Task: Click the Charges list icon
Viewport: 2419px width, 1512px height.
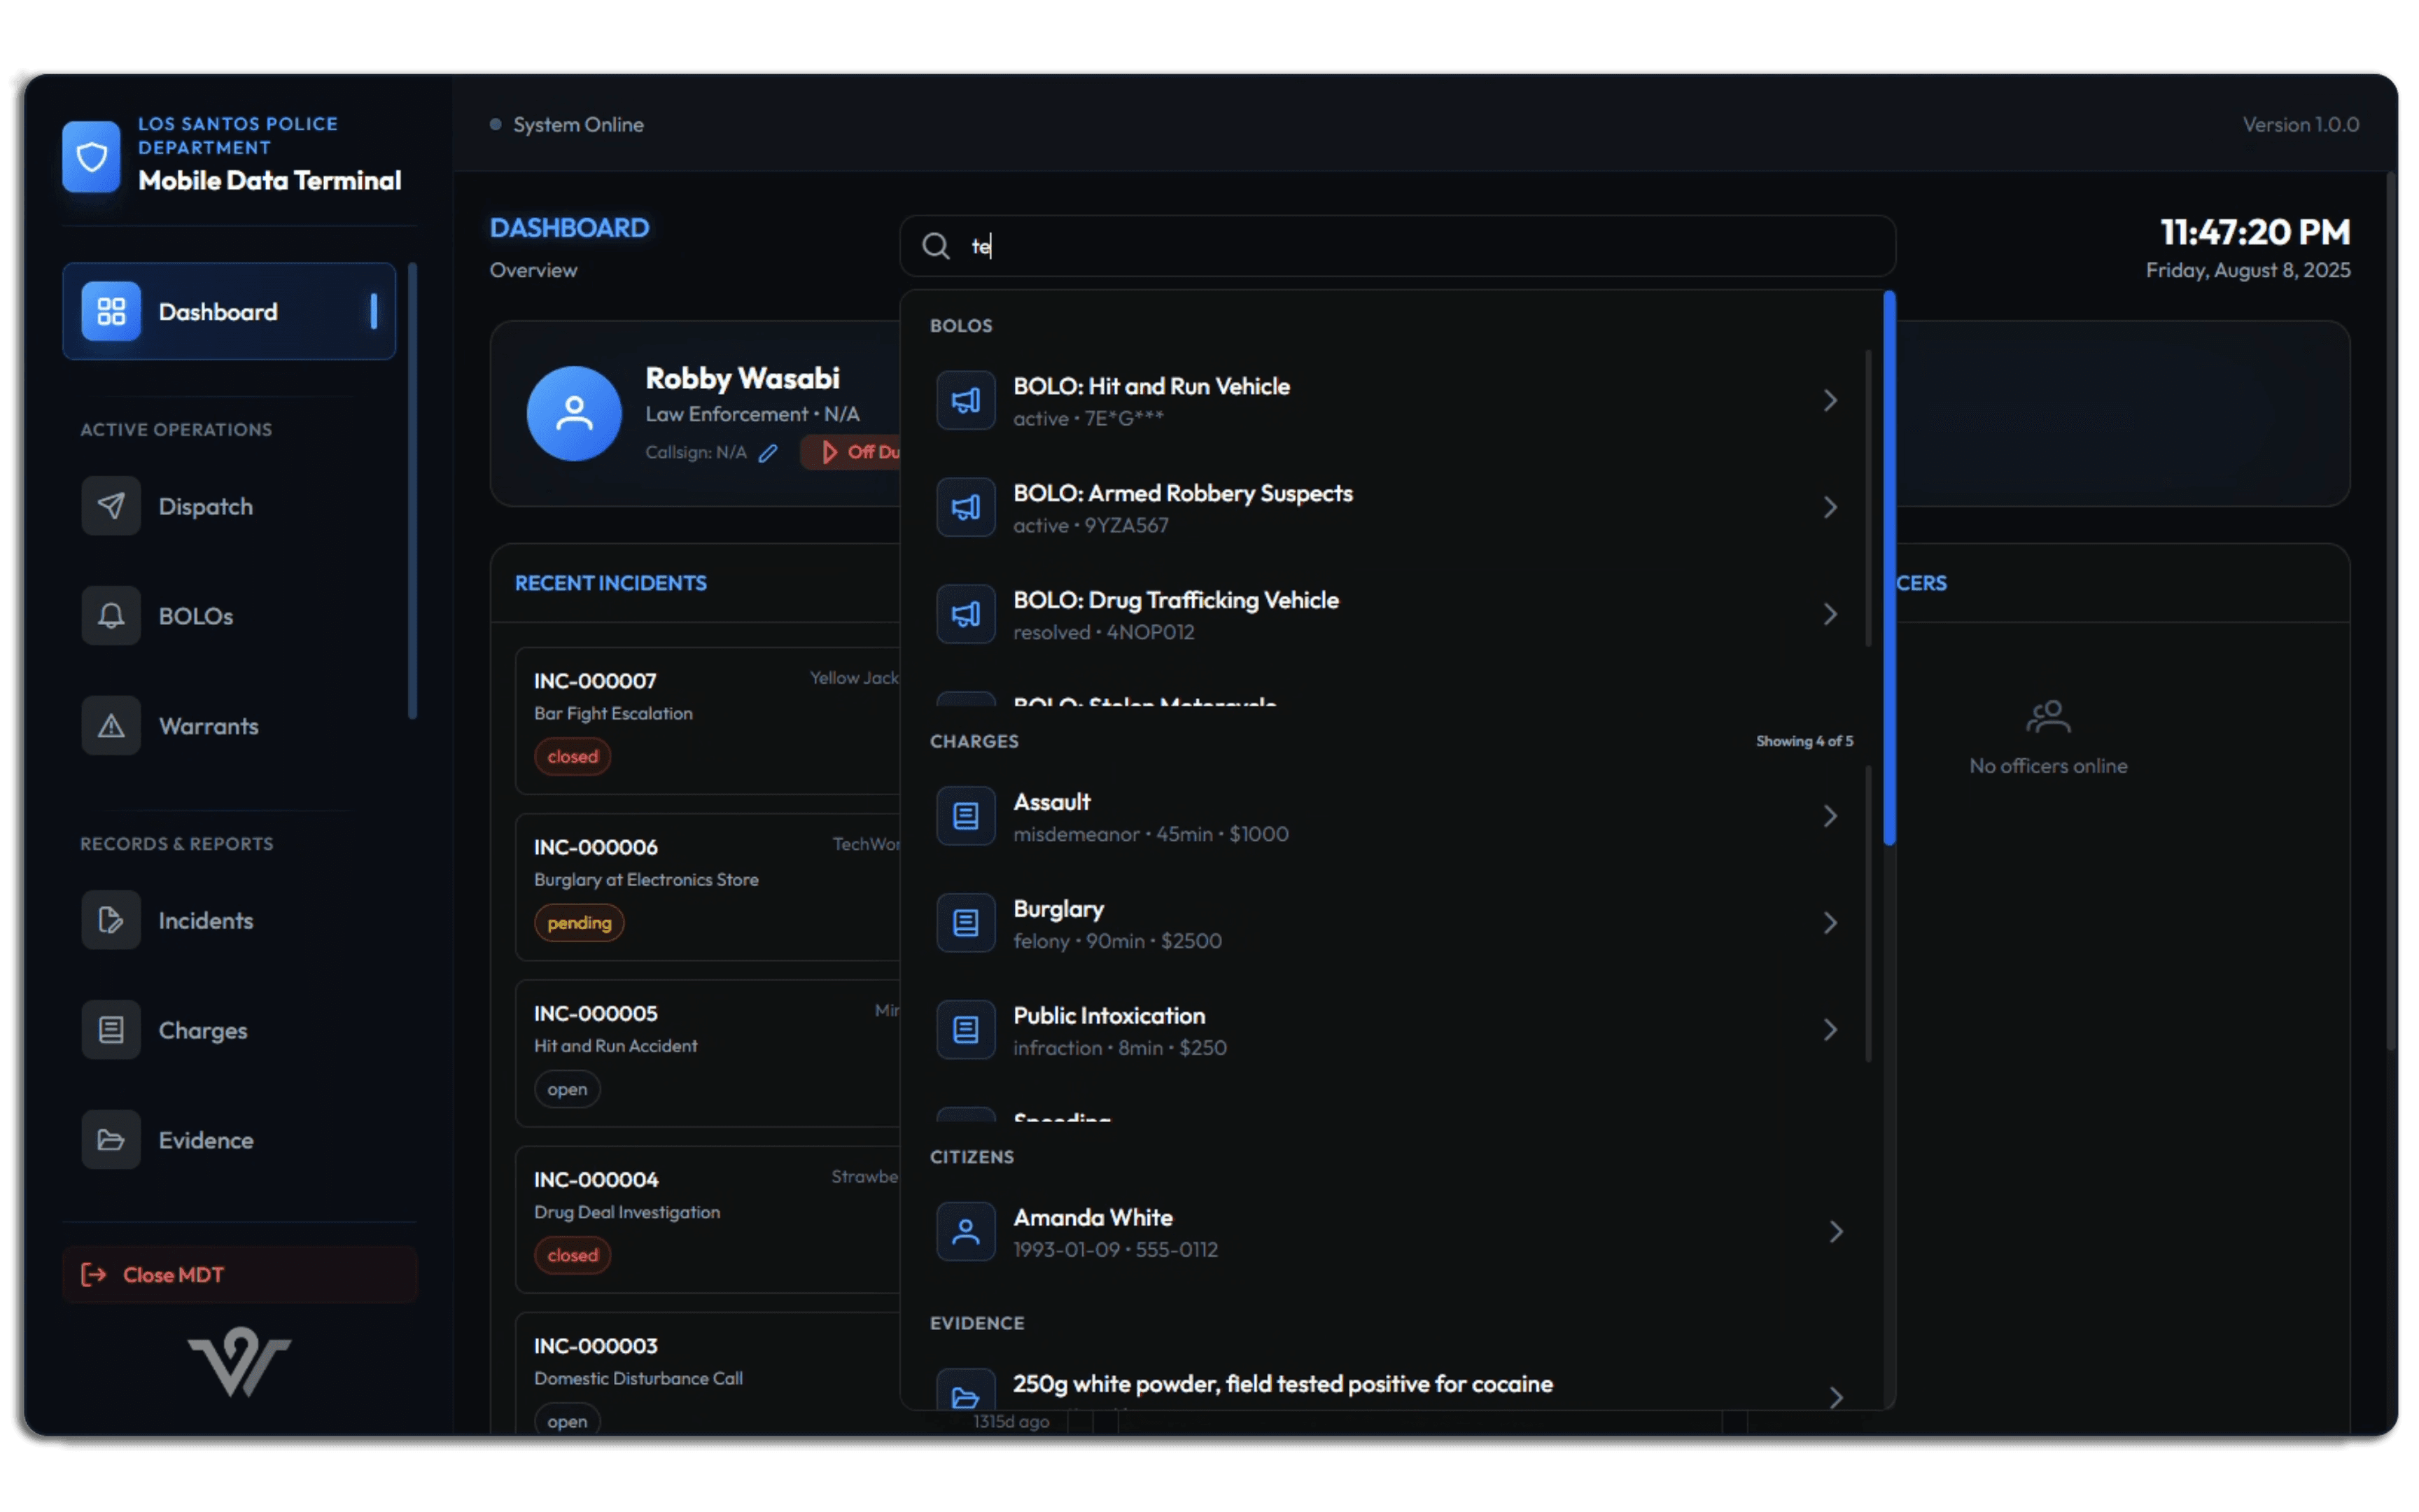Action: tap(111, 1030)
